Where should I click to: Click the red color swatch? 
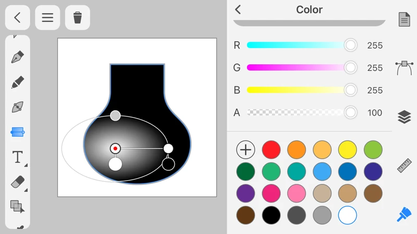[x=271, y=149]
